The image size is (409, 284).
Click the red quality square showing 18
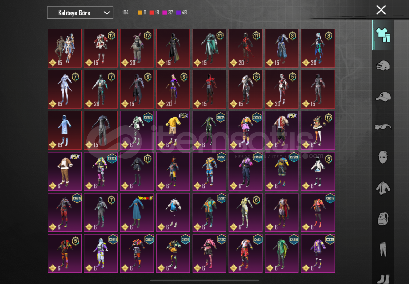pyautogui.click(x=152, y=12)
